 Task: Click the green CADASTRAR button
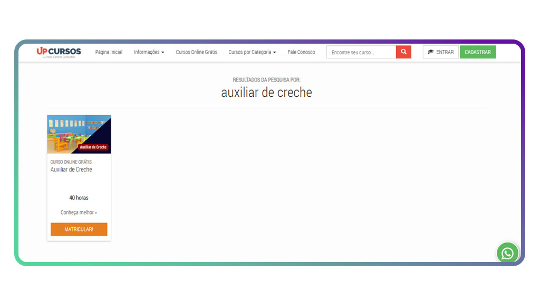[477, 52]
